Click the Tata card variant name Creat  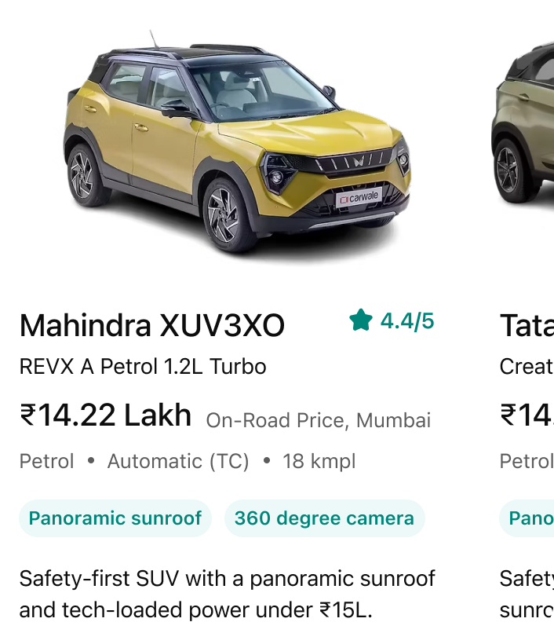527,366
